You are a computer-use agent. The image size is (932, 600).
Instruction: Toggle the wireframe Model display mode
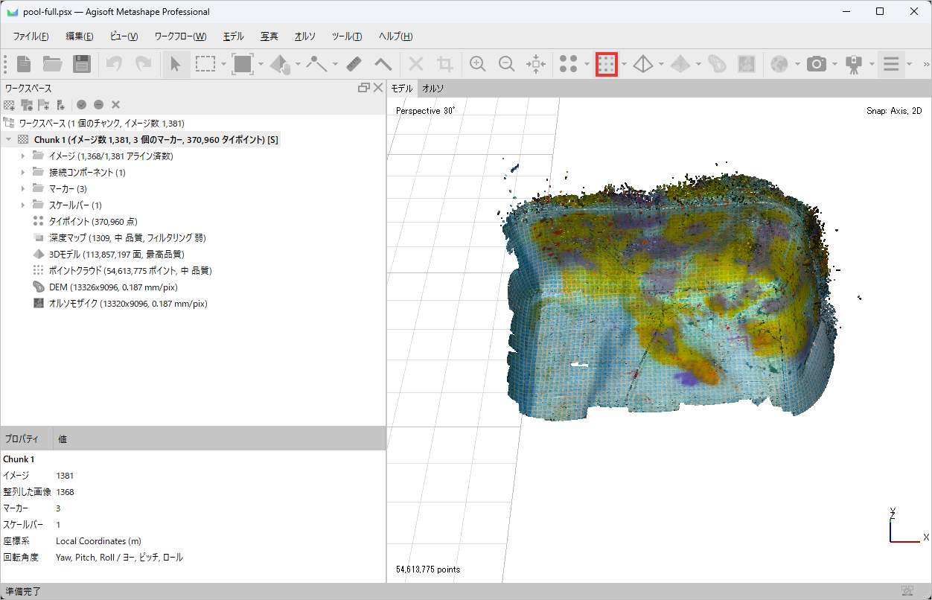[643, 64]
